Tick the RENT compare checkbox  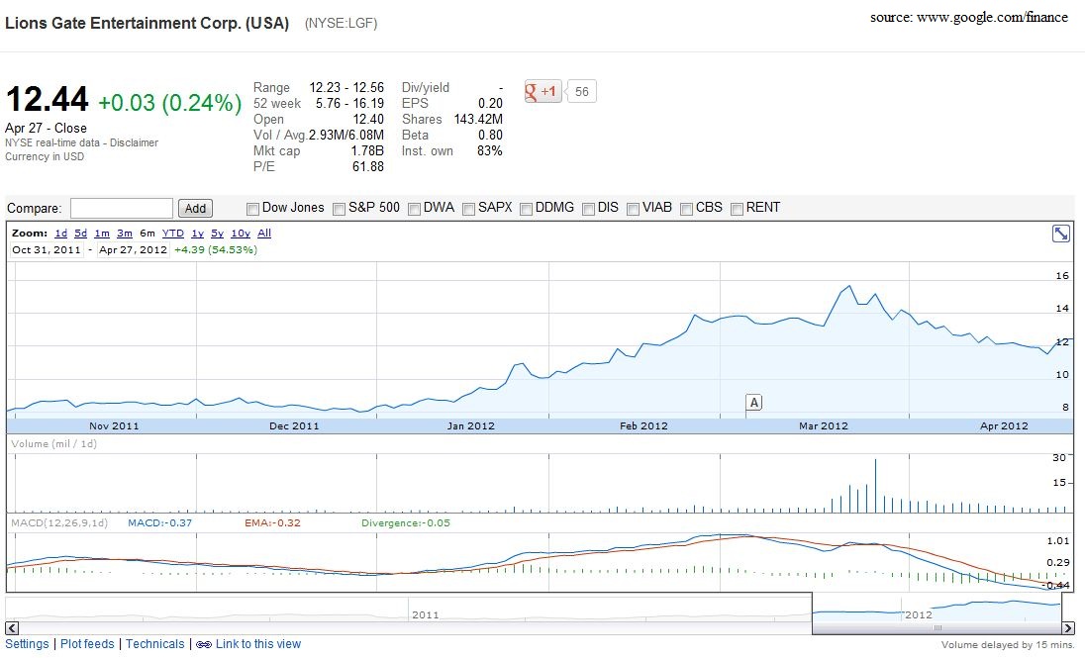737,209
